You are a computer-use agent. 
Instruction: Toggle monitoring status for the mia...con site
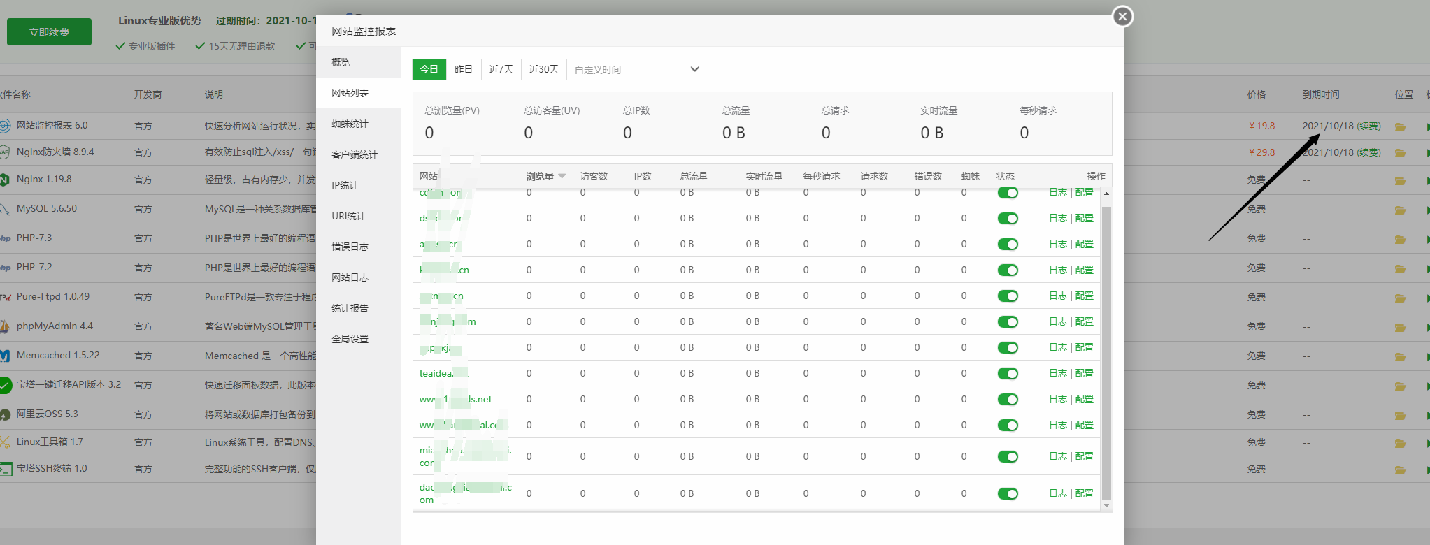pos(1008,457)
